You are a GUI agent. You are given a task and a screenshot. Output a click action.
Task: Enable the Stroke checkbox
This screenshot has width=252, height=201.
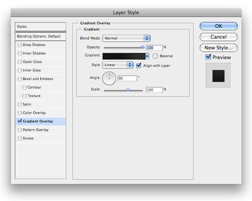20,138
